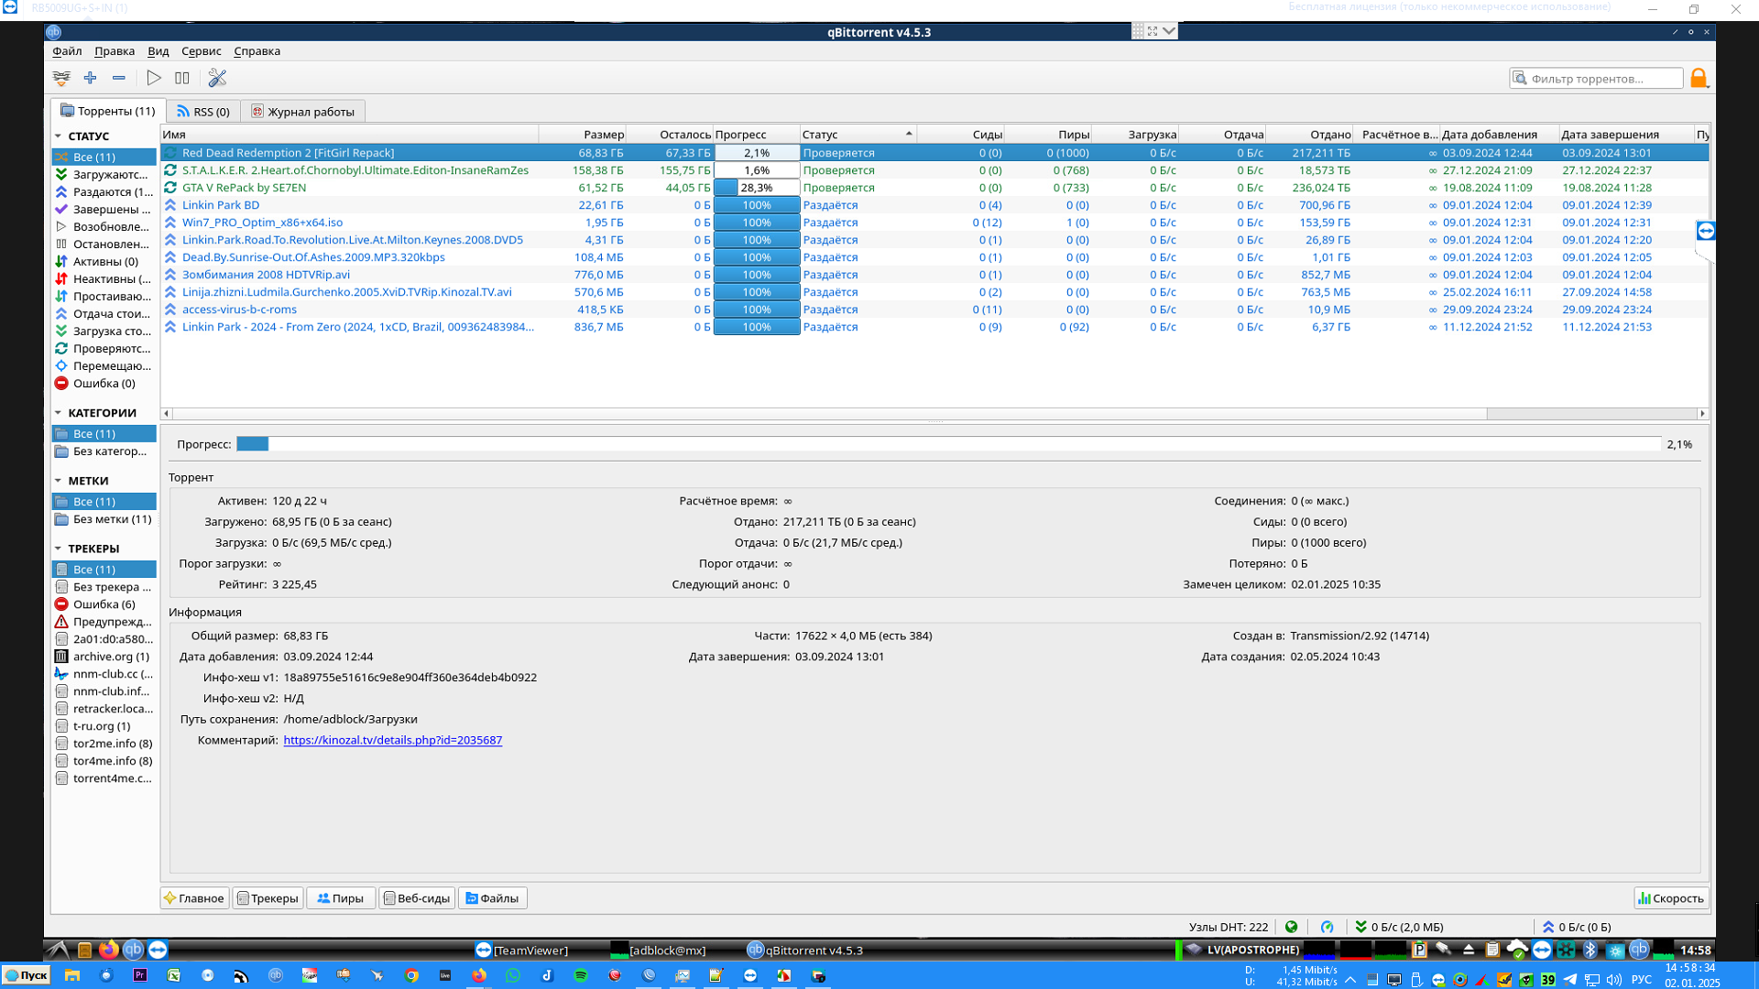The height and width of the screenshot is (989, 1759).
Task: Open the Веб-сиды details tab
Action: click(417, 898)
